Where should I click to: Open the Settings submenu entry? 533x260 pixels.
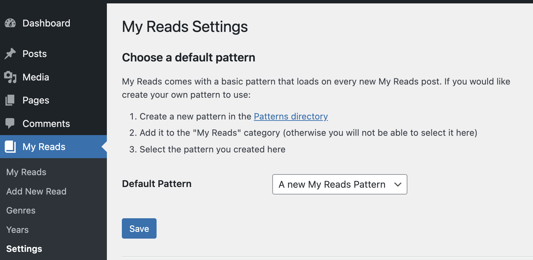coord(24,249)
